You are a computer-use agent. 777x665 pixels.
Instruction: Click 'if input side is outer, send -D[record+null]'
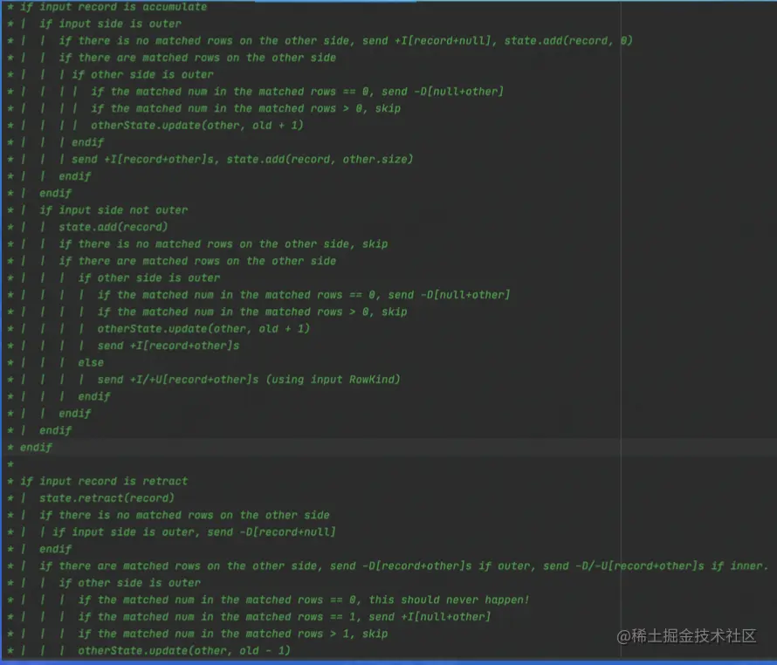[x=194, y=532]
